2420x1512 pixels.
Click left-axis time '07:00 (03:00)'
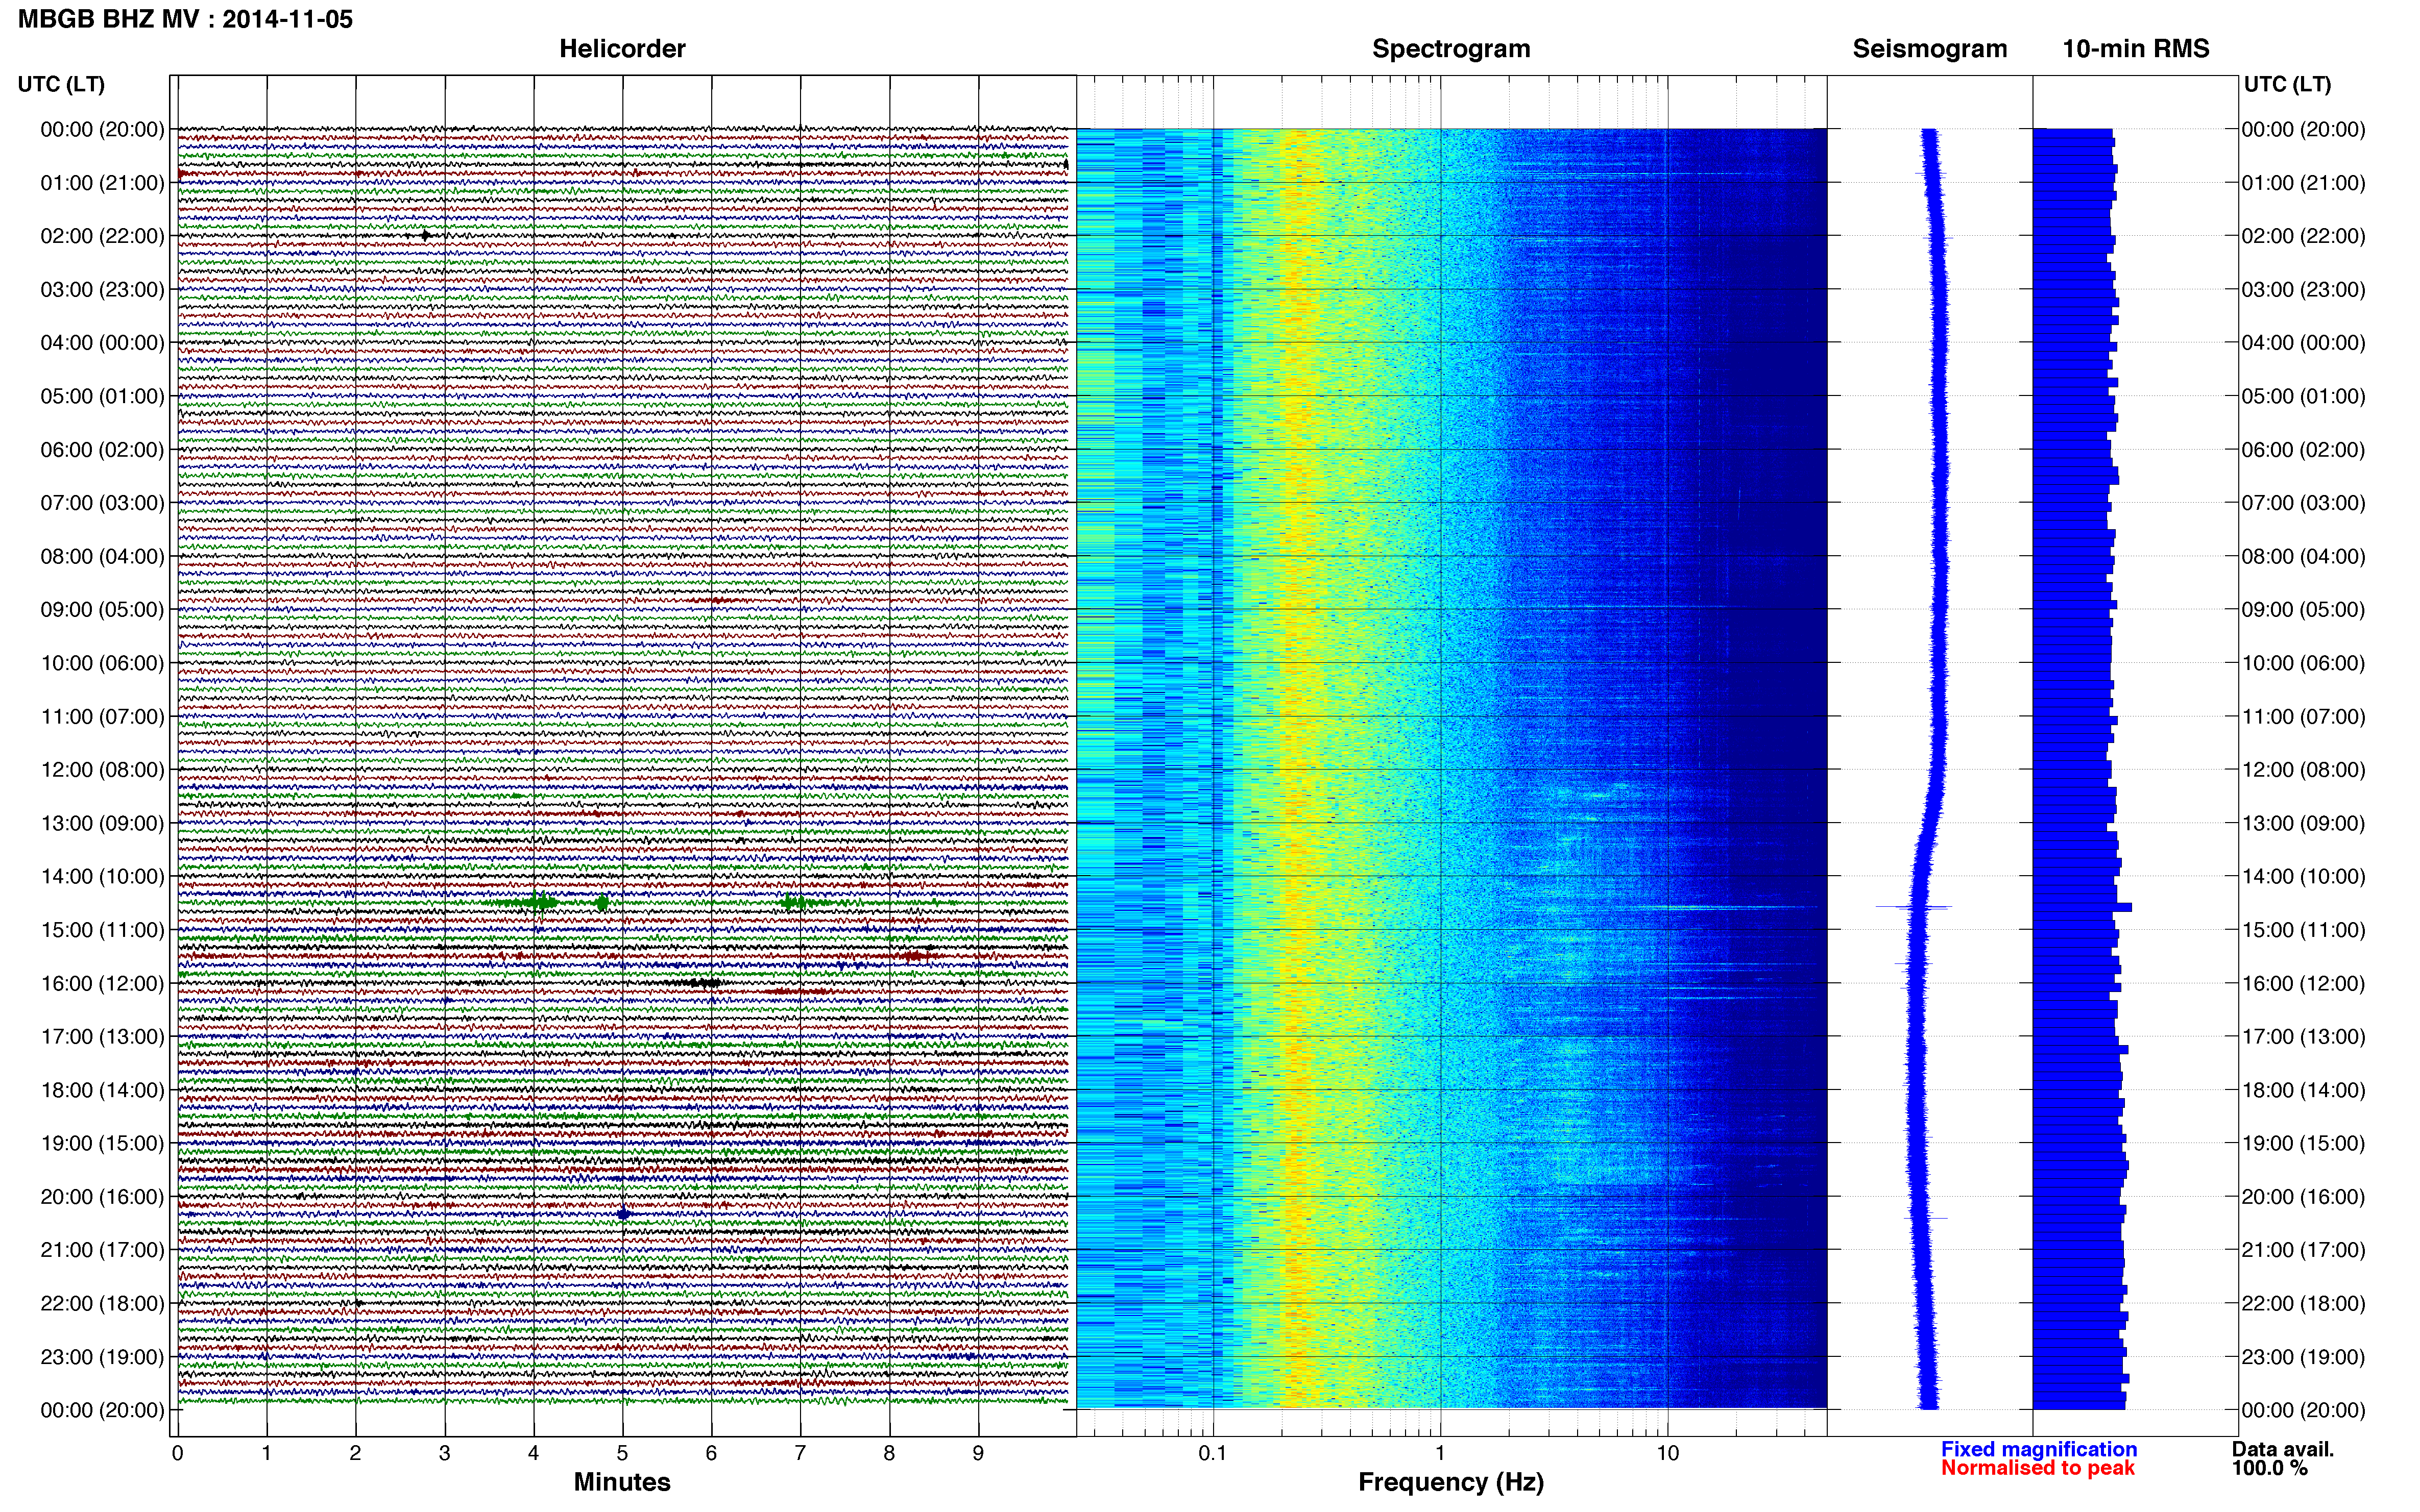pos(102,503)
